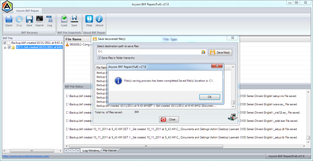Image resolution: width=313 pixels, height=161 pixels.
Task: Open the arysontechnologies.com link
Action: pos(26,156)
